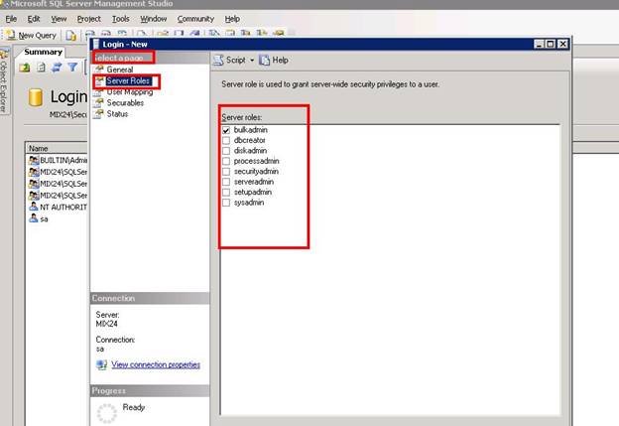
Task: Open the View connection properties link
Action: coord(156,364)
